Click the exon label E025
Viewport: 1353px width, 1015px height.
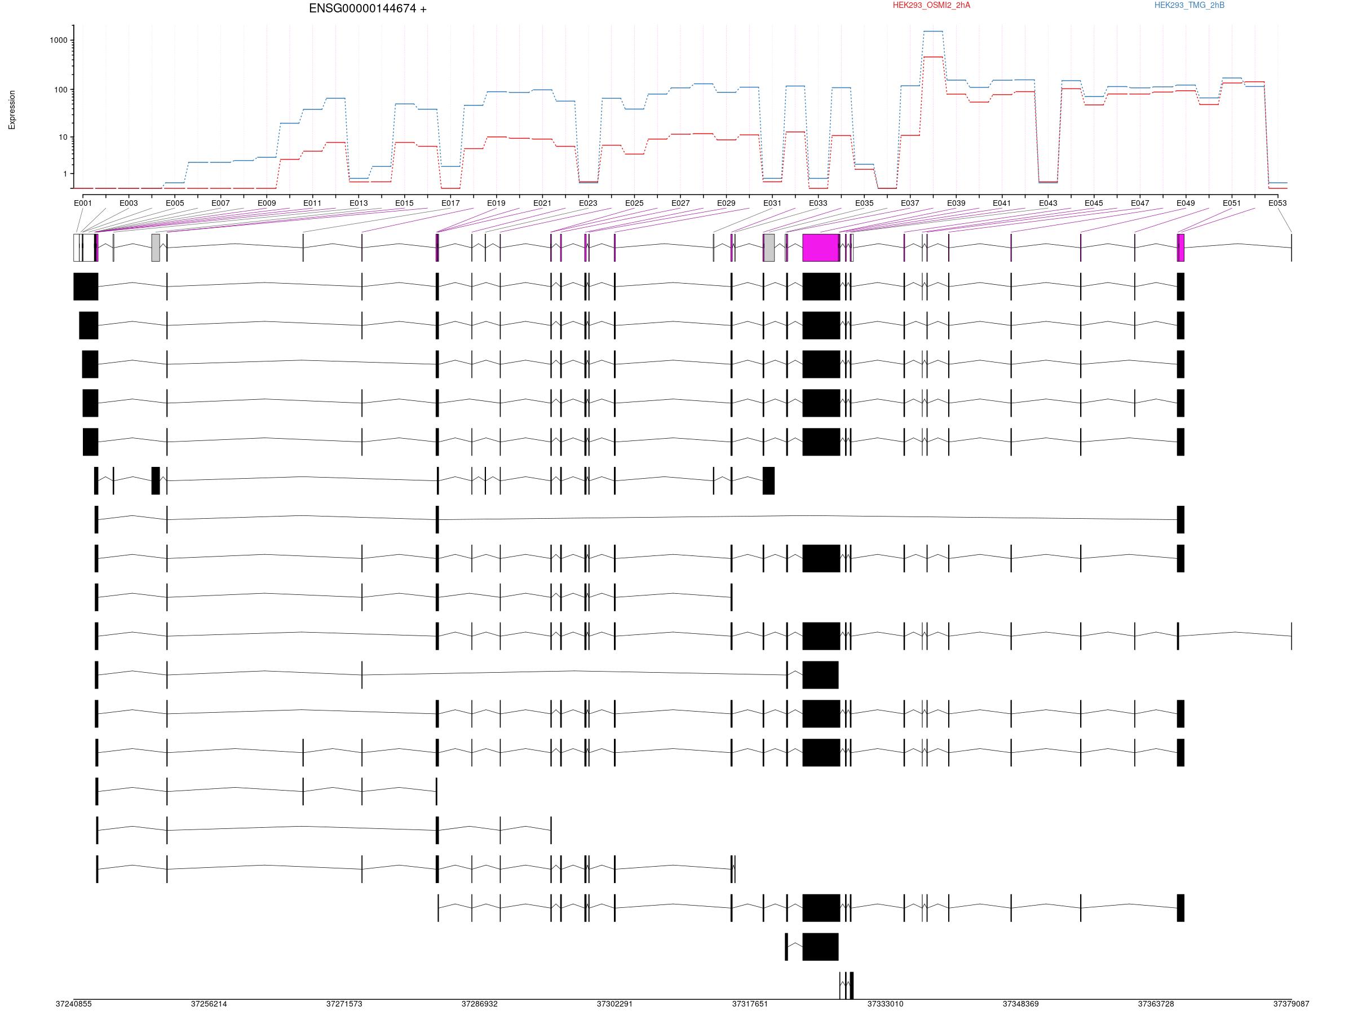tap(634, 203)
